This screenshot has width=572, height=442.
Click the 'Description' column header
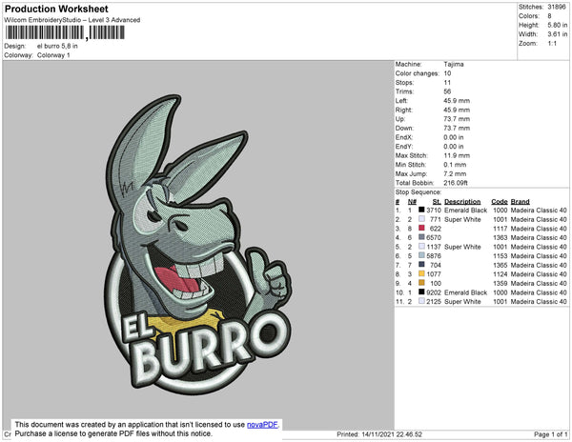462,202
